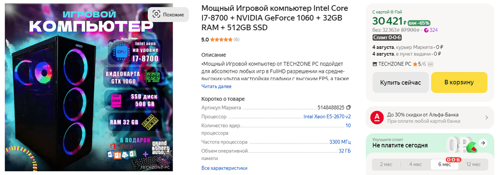Image resolution: width=498 pixels, height=175 pixels.
Task: Add the computer to cart with В корзину
Action: (x=459, y=83)
